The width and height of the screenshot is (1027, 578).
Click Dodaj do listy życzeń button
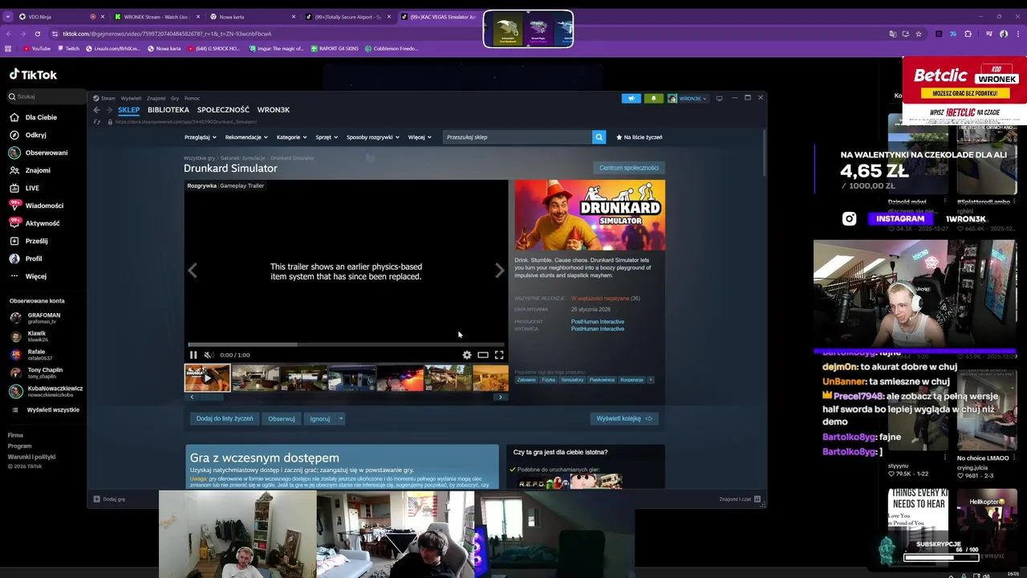(x=225, y=418)
